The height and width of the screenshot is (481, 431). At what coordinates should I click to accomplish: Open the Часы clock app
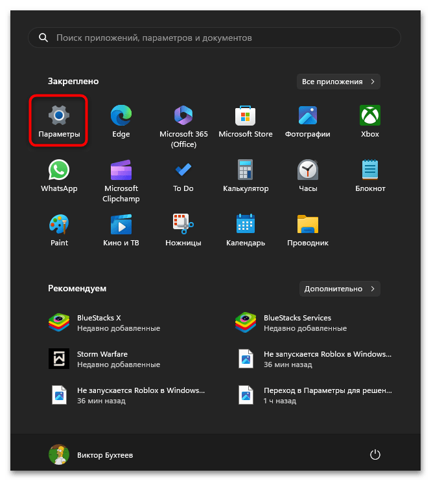point(307,175)
